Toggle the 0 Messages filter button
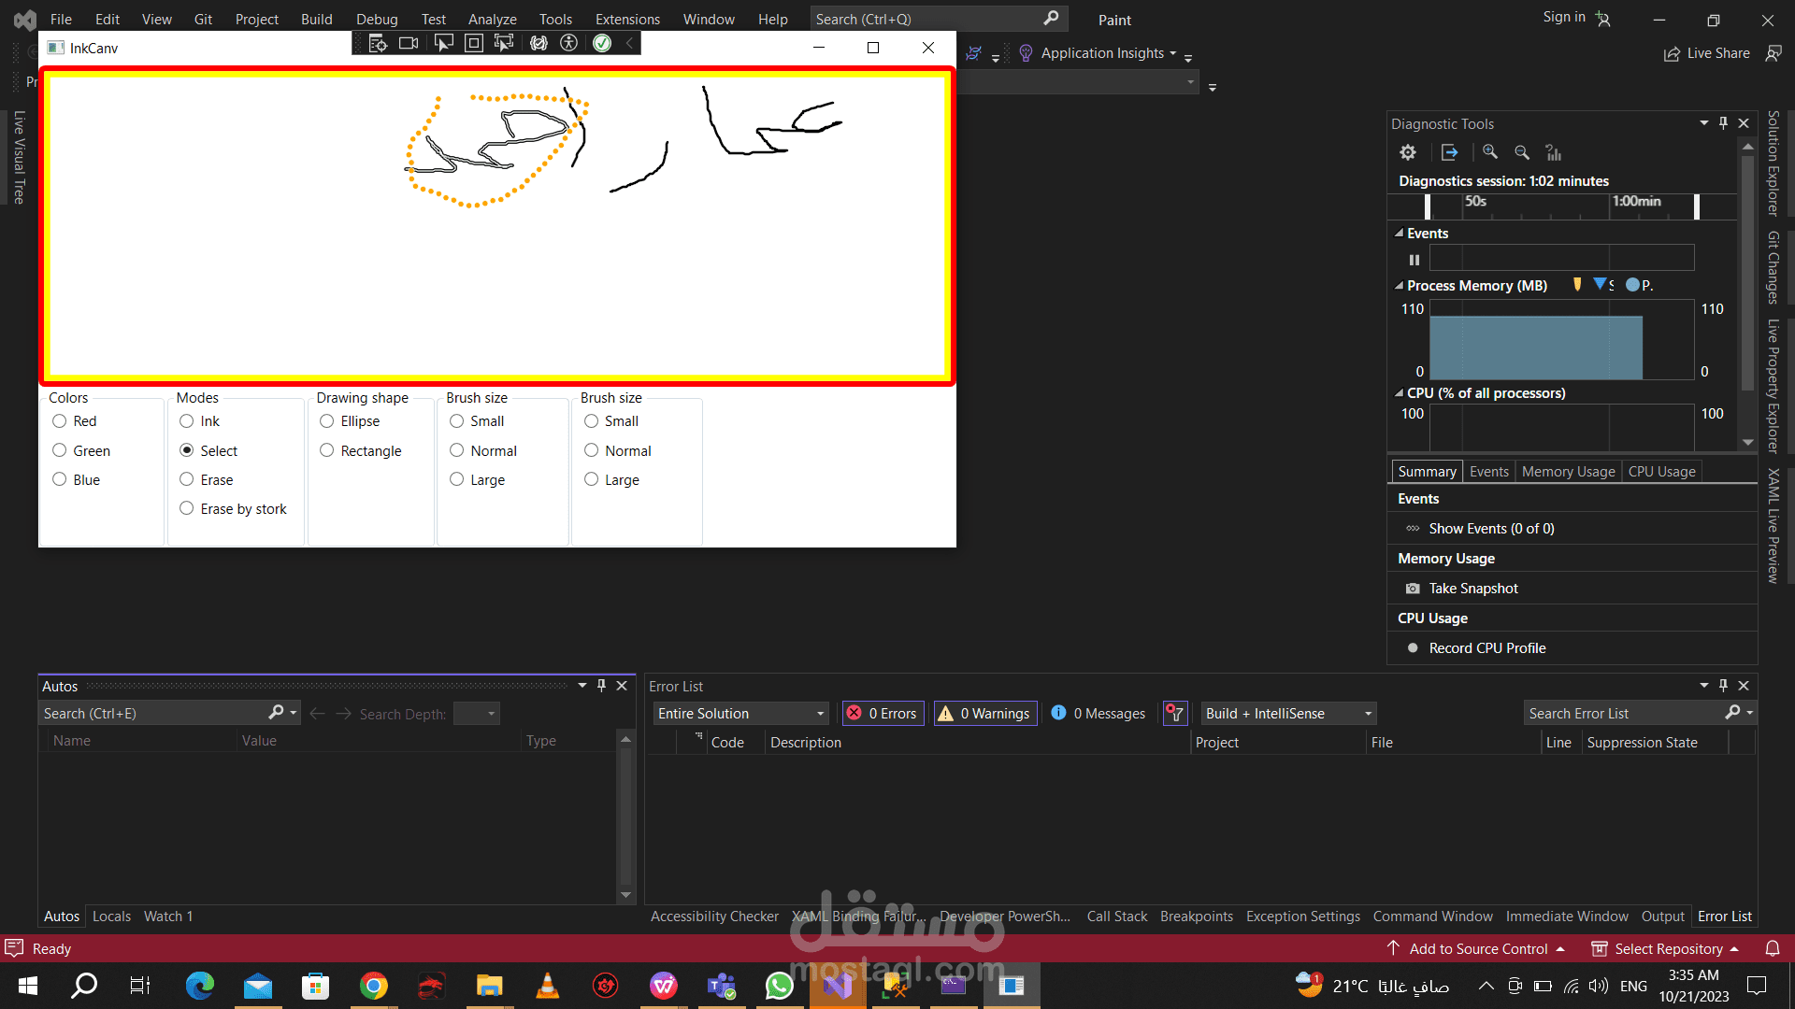 tap(1099, 714)
